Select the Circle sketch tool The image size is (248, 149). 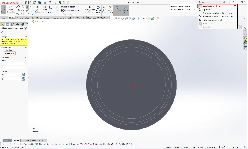tap(22, 7)
